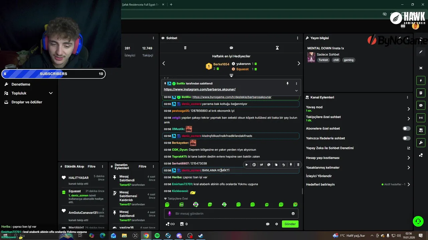
Task: Open Denetim Eylemleri three-dot menu
Action: point(153,166)
